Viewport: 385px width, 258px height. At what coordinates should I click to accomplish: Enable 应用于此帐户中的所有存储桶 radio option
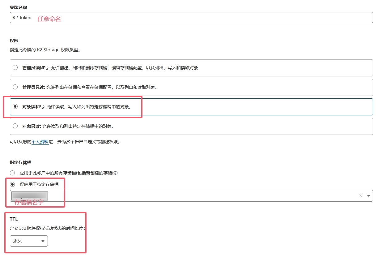click(x=12, y=173)
